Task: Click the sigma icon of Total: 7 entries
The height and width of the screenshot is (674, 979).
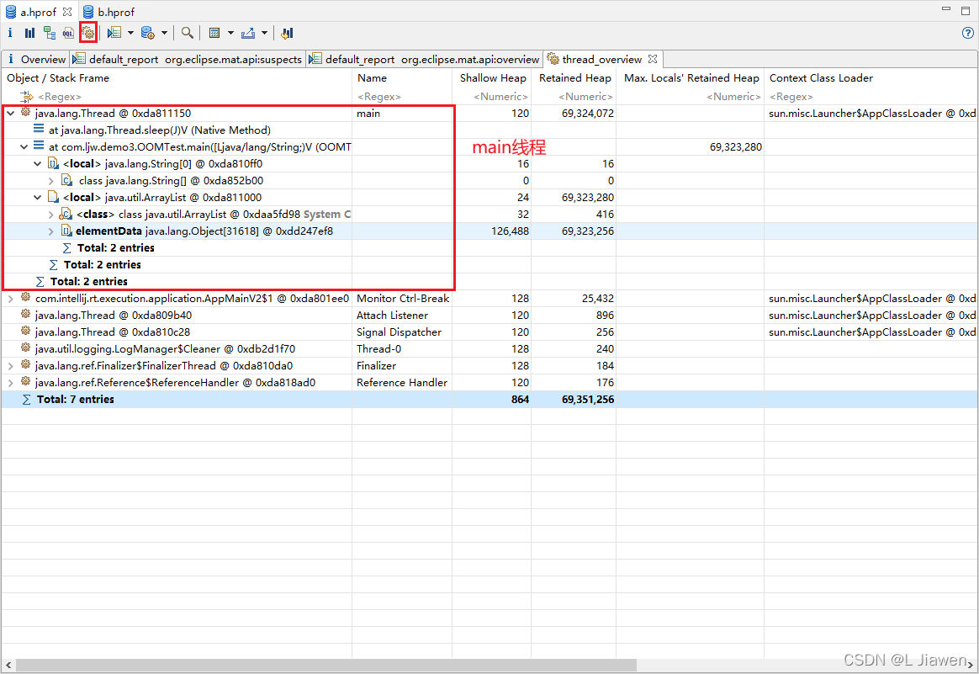Action: coord(26,399)
